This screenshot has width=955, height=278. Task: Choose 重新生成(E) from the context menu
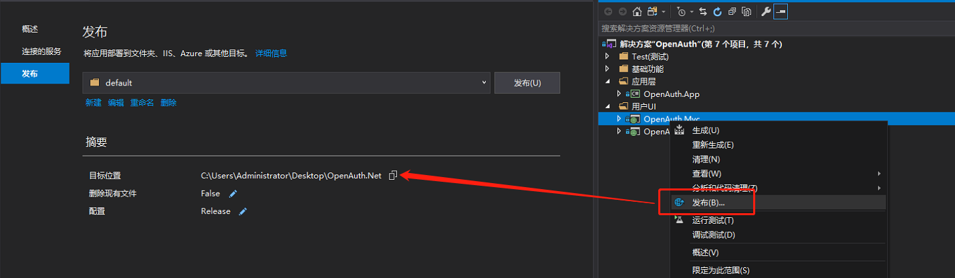pyautogui.click(x=712, y=145)
